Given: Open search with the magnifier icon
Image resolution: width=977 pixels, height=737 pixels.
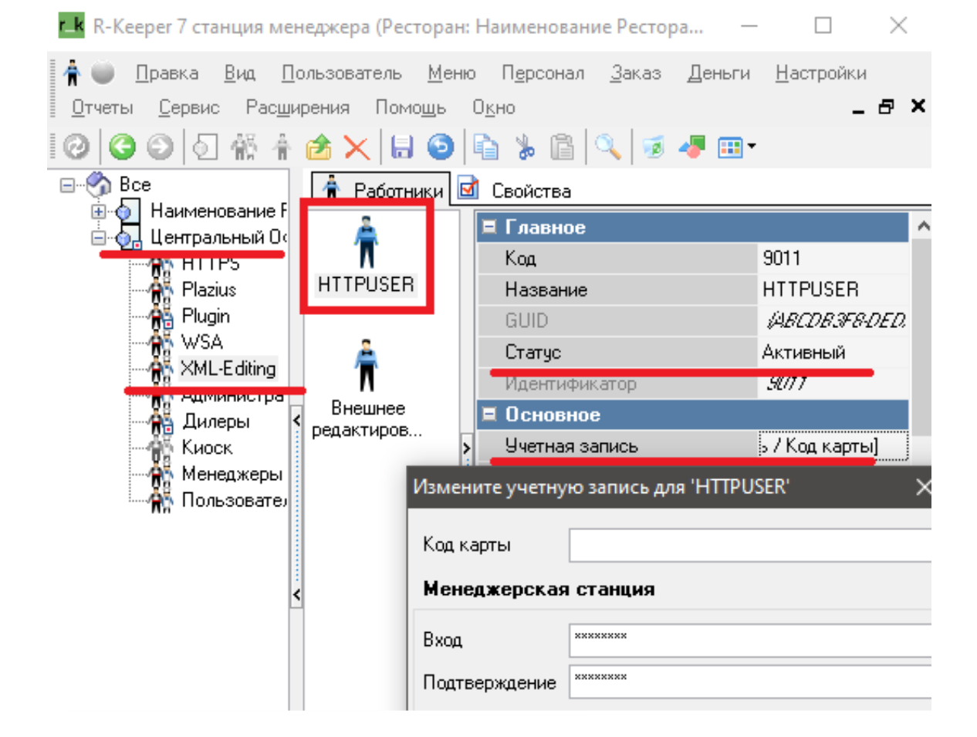Looking at the screenshot, I should point(608,146).
